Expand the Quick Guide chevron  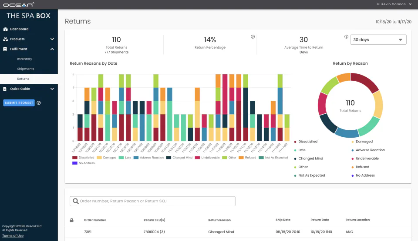click(52, 89)
